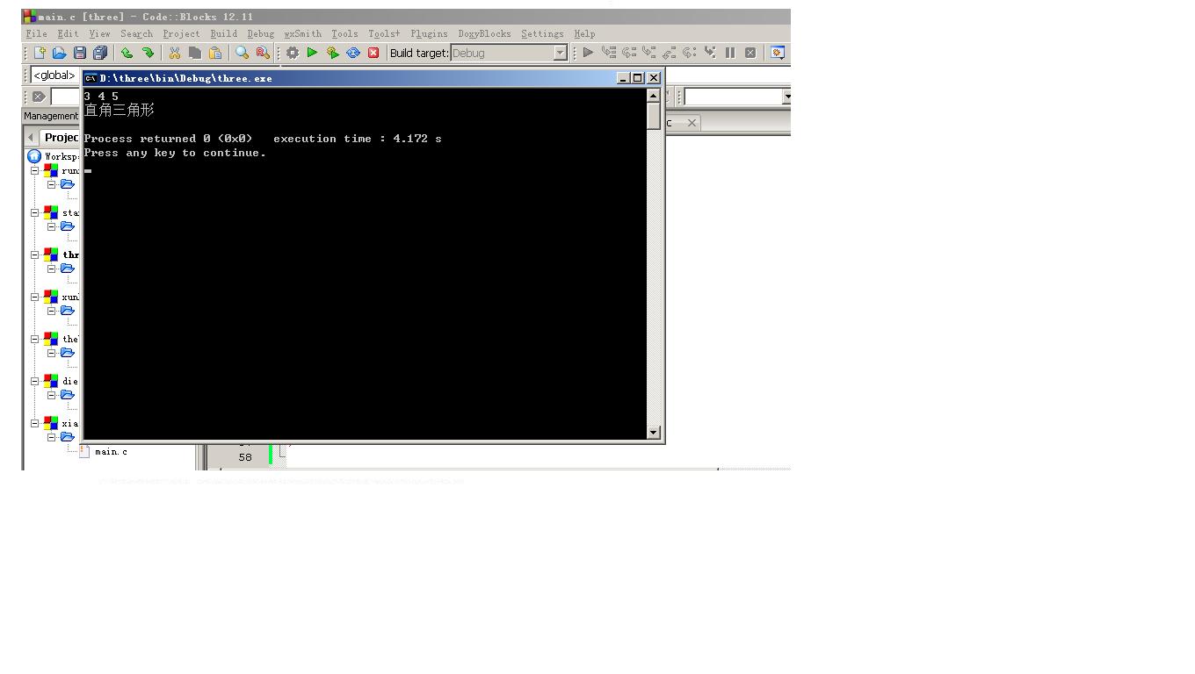
Task: Click the red Abort build icon
Action: pyautogui.click(x=373, y=53)
